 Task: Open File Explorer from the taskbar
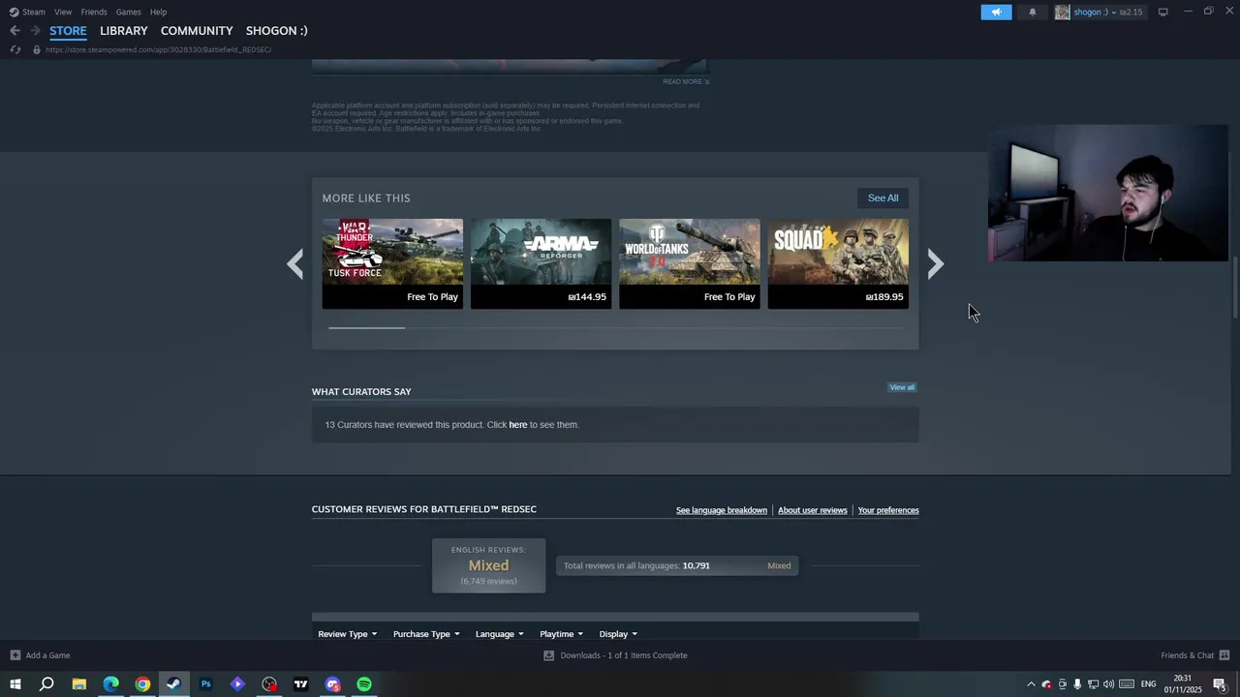pyautogui.click(x=78, y=684)
